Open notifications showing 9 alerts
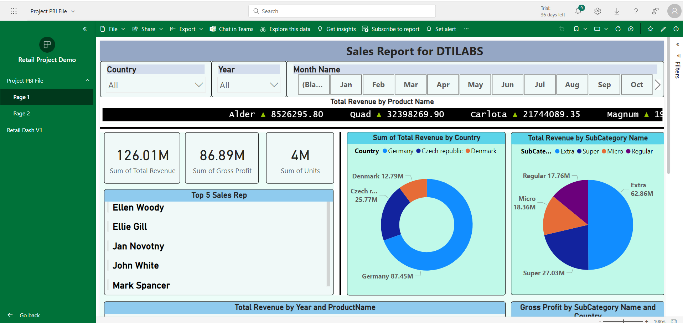The image size is (683, 323). (x=578, y=11)
